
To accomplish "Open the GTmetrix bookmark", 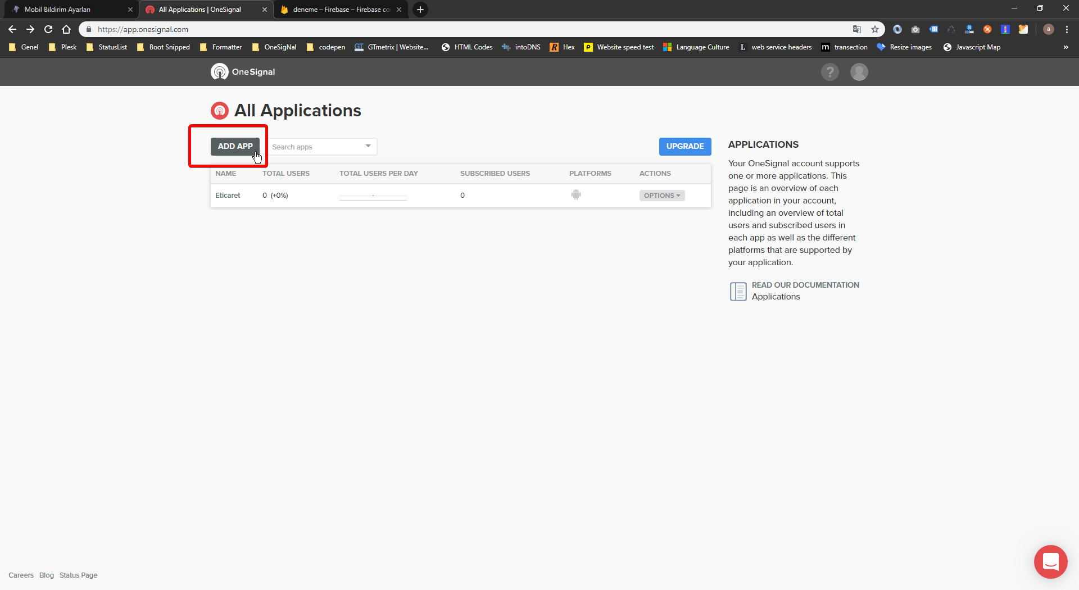I will coord(392,47).
